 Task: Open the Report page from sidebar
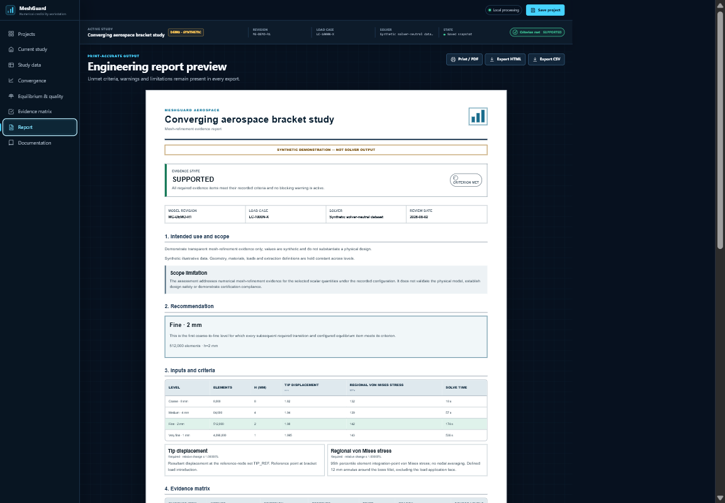(x=40, y=127)
